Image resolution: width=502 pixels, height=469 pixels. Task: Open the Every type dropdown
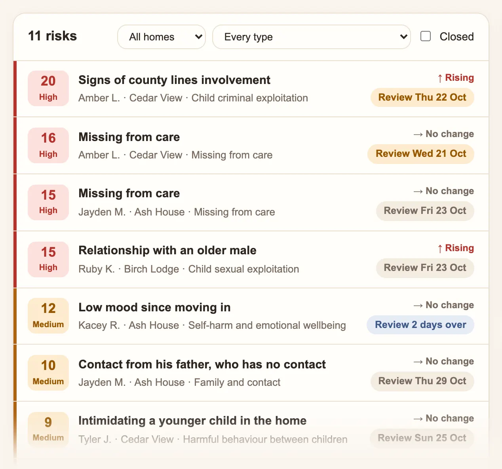coord(312,37)
